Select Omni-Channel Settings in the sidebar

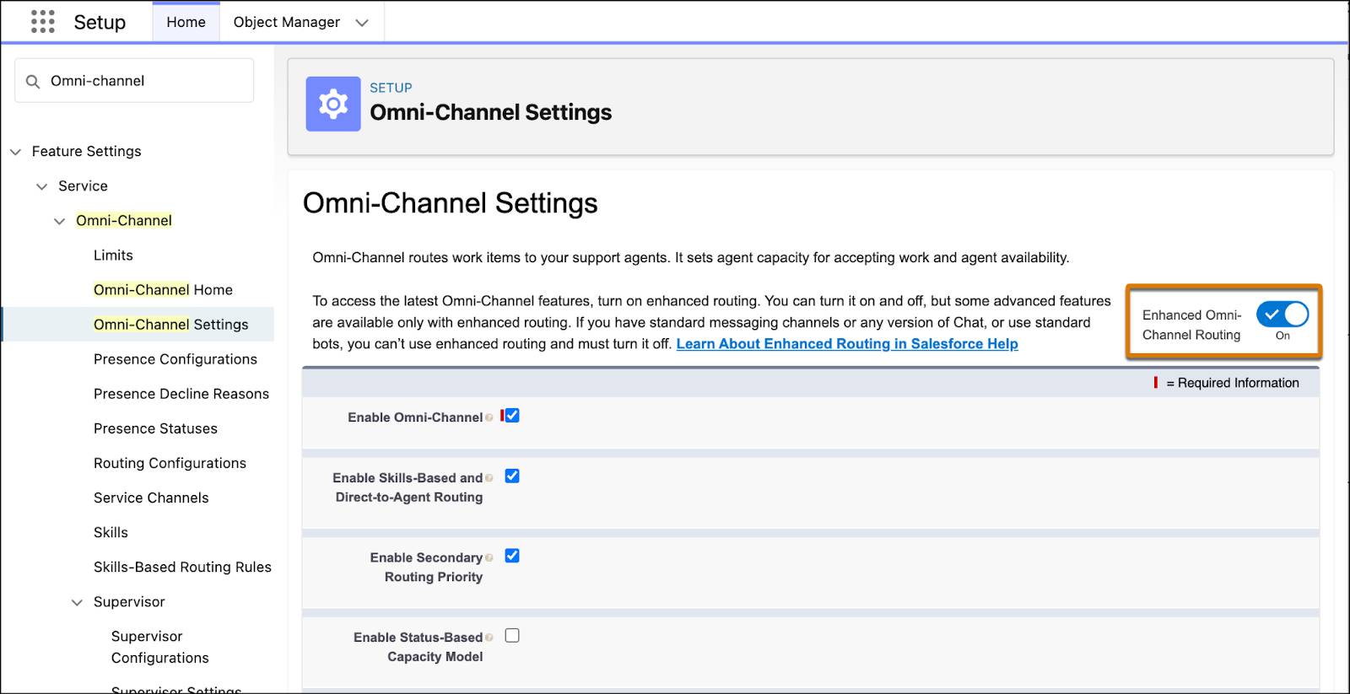point(171,325)
